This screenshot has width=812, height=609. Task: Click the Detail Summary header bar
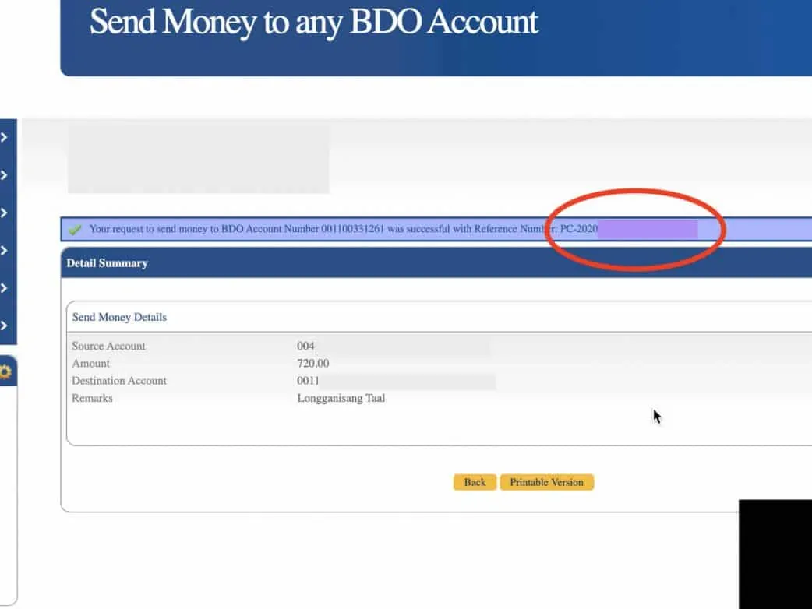coord(107,263)
